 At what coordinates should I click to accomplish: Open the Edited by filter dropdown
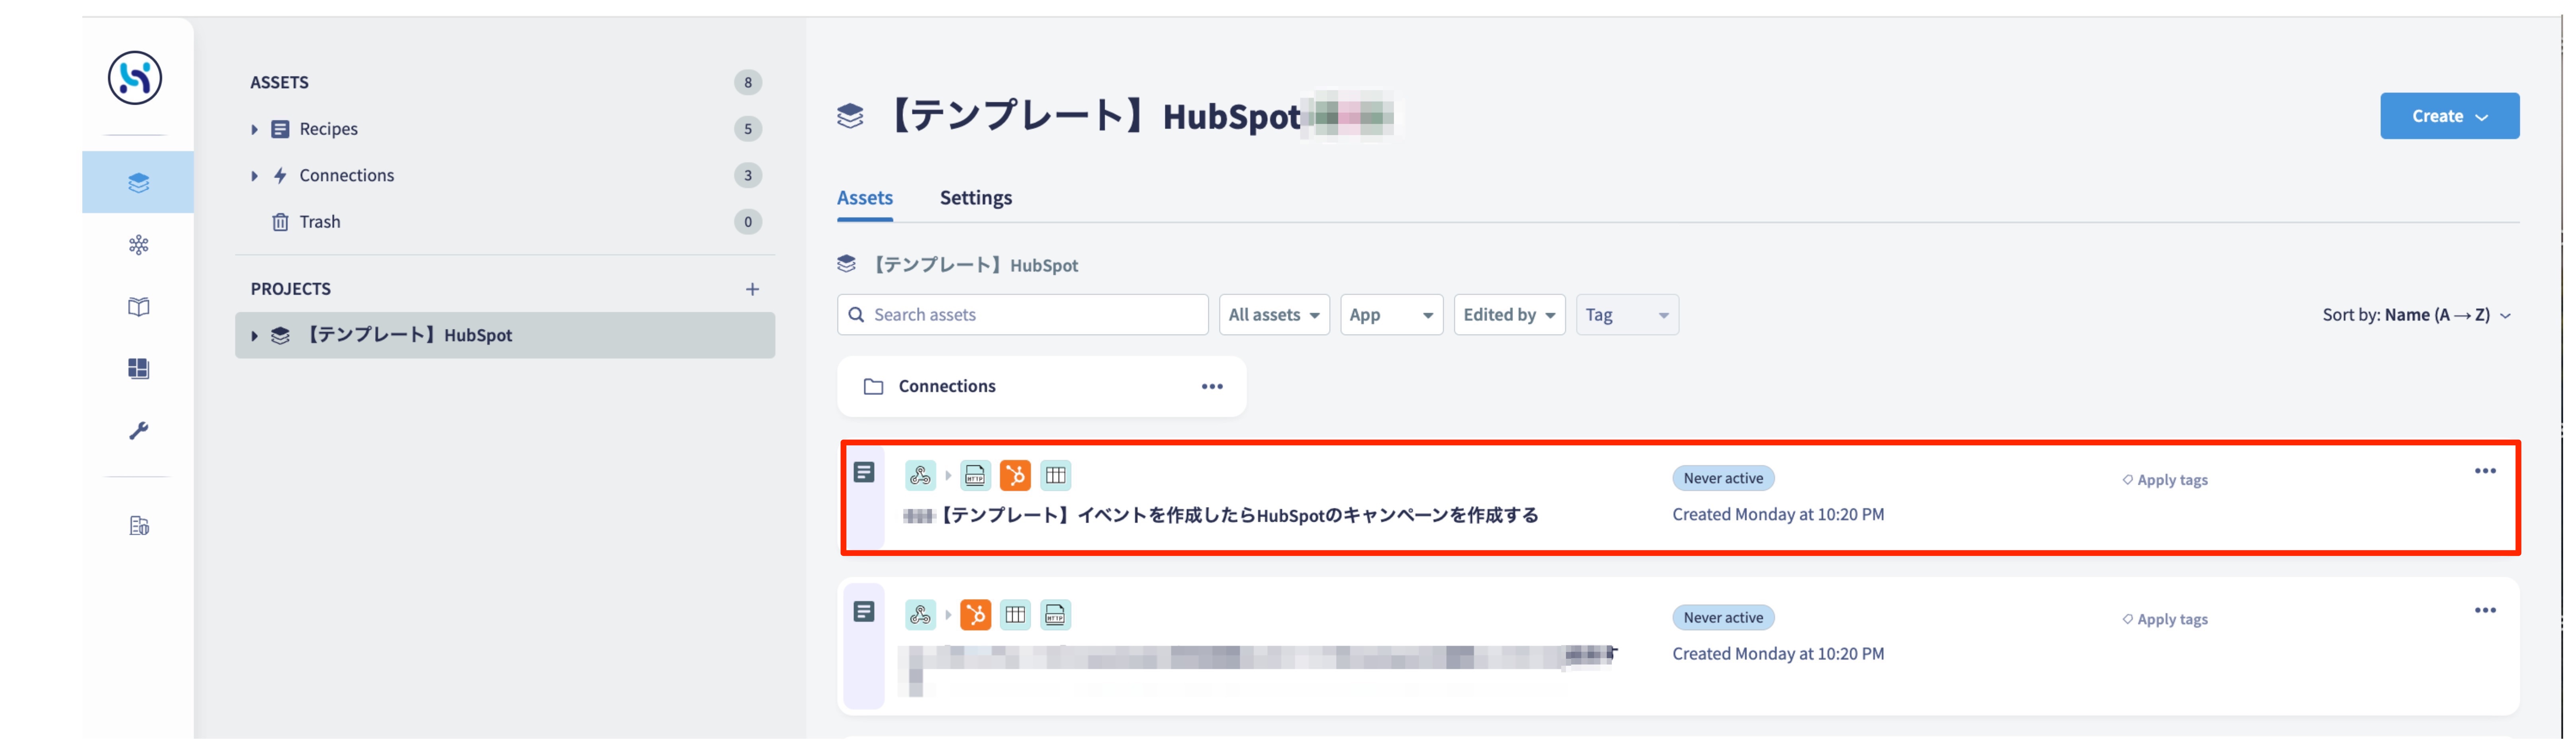[x=1509, y=315]
